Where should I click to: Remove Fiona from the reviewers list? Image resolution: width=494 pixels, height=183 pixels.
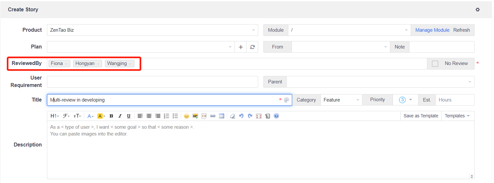(x=66, y=64)
